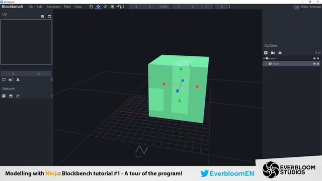
Task: Open UV toolbar more options dots
Action: tap(51, 79)
